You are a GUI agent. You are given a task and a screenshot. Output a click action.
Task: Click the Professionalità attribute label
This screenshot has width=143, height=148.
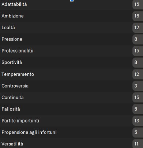coord(18,51)
